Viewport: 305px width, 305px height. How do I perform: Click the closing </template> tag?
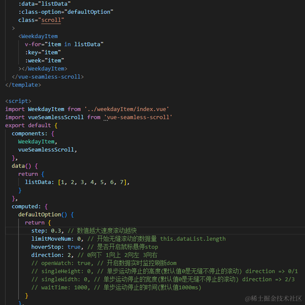click(x=23, y=85)
